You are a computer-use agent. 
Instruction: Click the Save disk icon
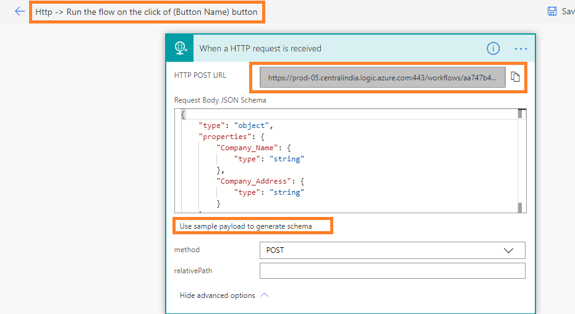[x=552, y=11]
